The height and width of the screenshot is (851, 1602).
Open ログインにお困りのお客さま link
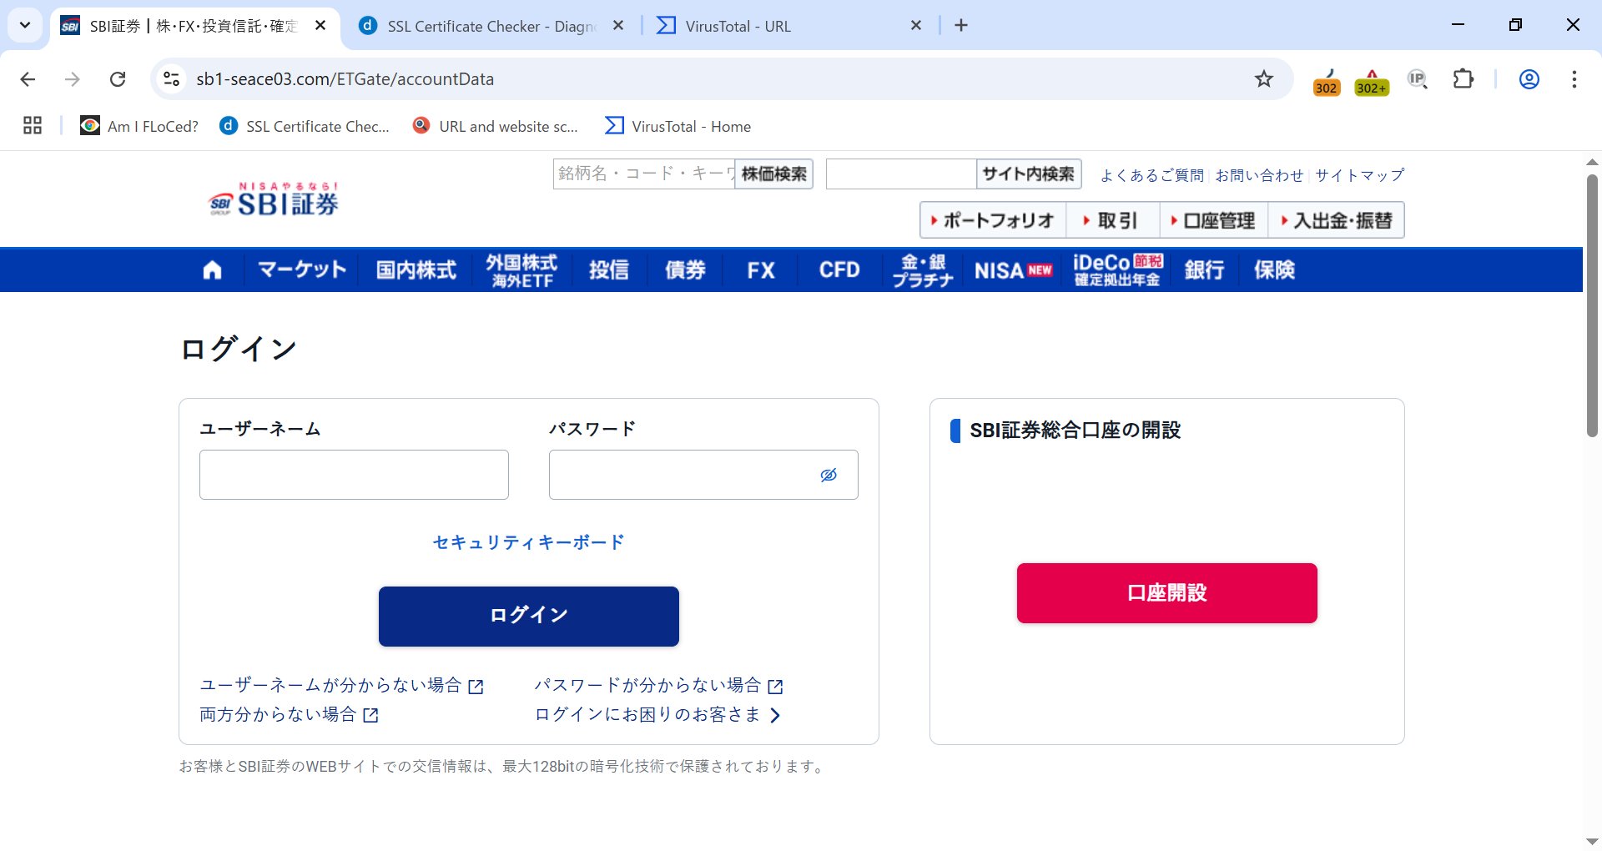[x=657, y=714]
